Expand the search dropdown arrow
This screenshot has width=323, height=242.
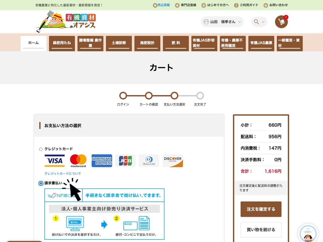263,22
